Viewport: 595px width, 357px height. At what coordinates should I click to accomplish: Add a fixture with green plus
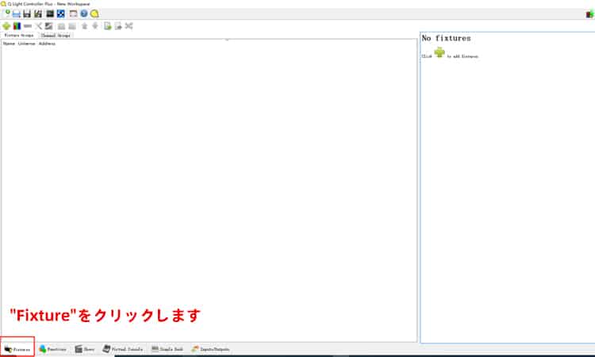point(6,26)
